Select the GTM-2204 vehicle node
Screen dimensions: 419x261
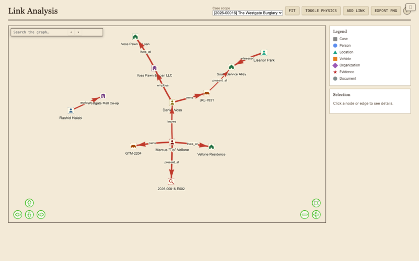pyautogui.click(x=133, y=146)
